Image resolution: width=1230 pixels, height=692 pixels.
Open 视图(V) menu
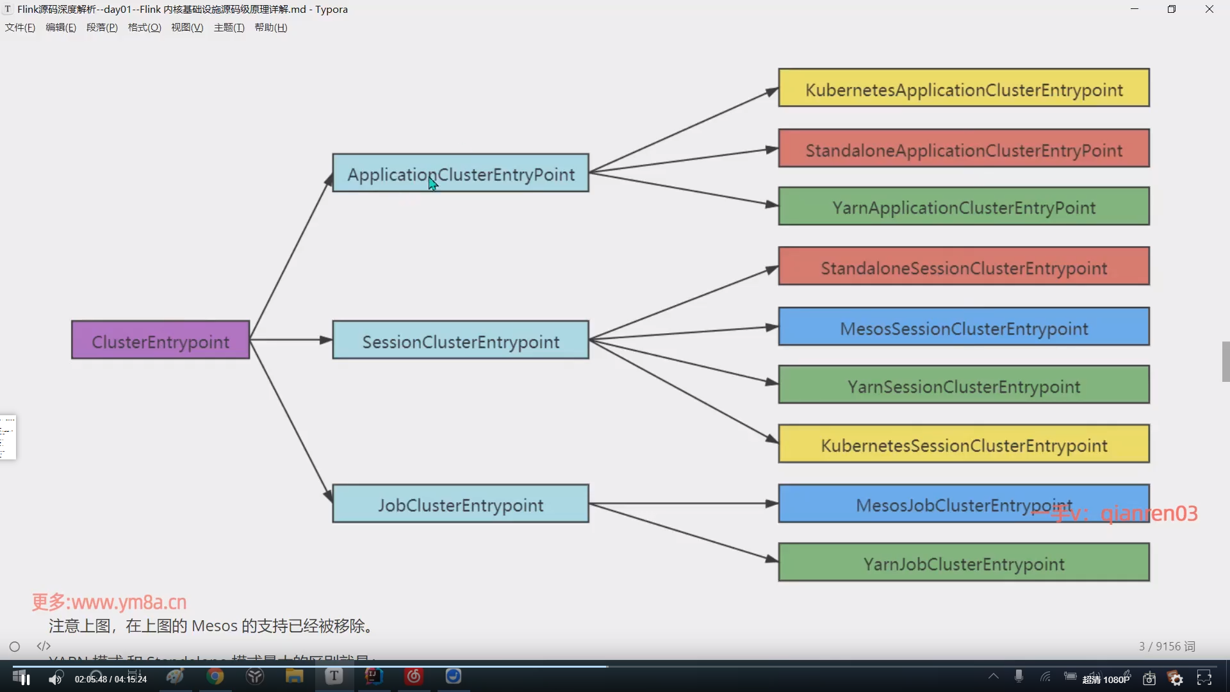(x=187, y=28)
